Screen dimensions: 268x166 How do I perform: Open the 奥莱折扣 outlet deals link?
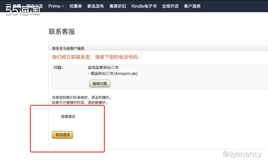coord(117,6)
